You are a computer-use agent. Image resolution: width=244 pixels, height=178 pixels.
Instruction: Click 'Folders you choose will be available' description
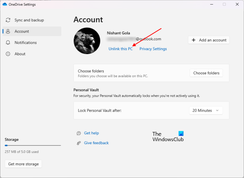[x=113, y=76]
